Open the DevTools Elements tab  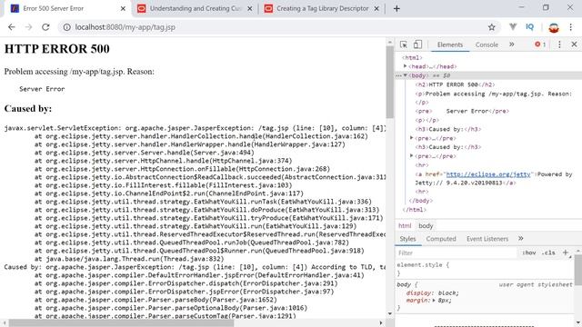point(449,45)
